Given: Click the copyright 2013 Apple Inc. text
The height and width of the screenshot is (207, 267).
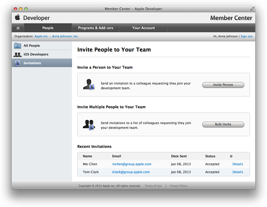Looking at the screenshot, I should [109, 186].
